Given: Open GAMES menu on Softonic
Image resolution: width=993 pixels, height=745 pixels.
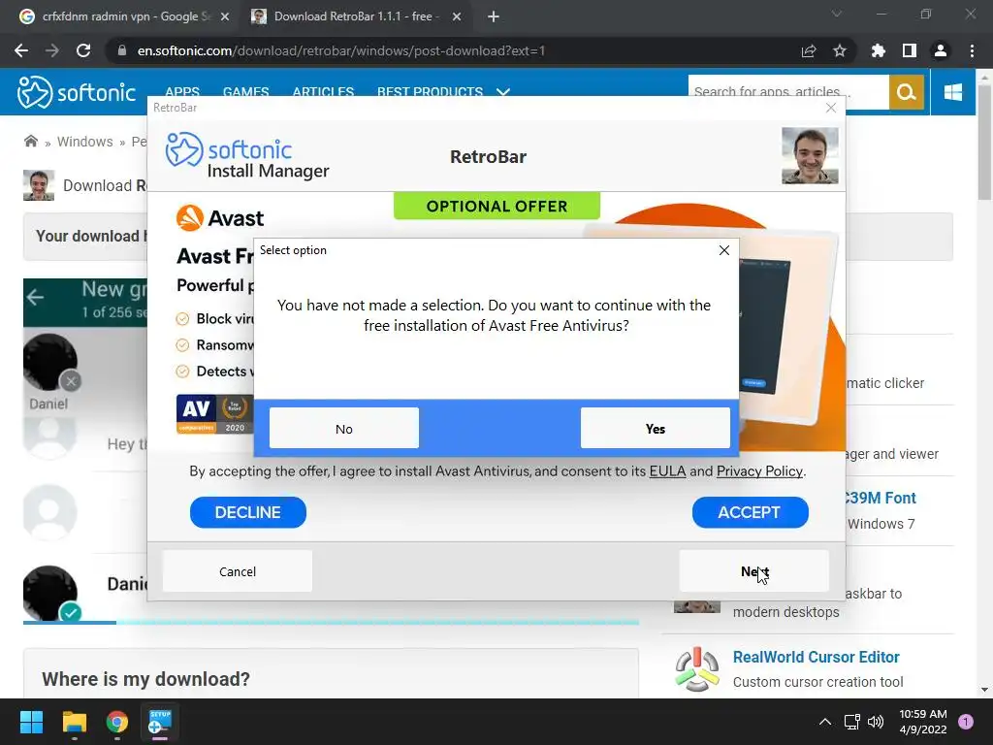Looking at the screenshot, I should click(x=245, y=92).
